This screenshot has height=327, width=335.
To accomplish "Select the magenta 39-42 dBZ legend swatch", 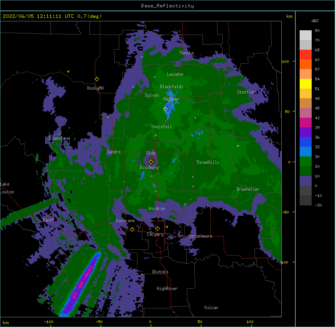I will (x=305, y=122).
